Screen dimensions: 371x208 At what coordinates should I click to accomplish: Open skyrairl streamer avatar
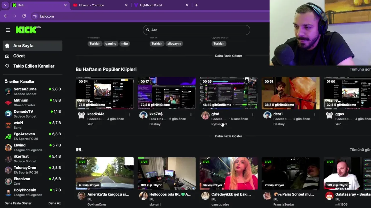(x=143, y=196)
